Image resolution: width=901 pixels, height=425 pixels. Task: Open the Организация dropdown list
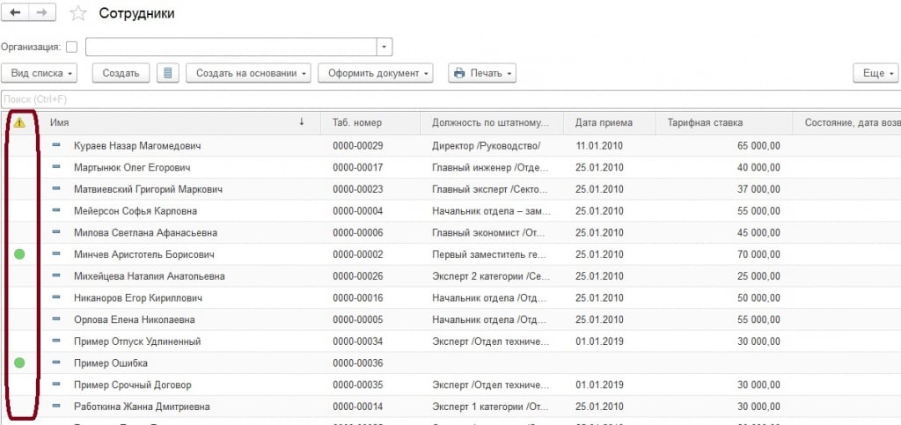(x=384, y=47)
